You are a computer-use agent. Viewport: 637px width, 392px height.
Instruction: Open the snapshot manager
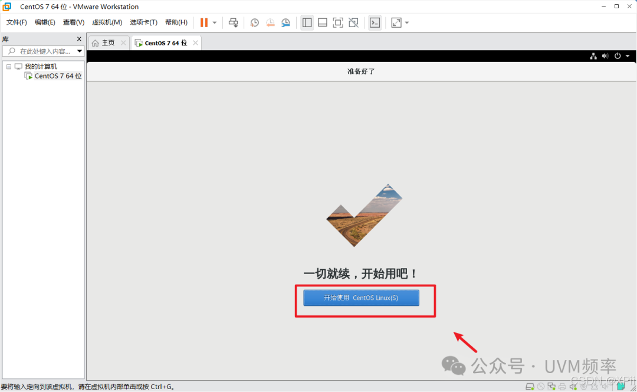(x=286, y=22)
